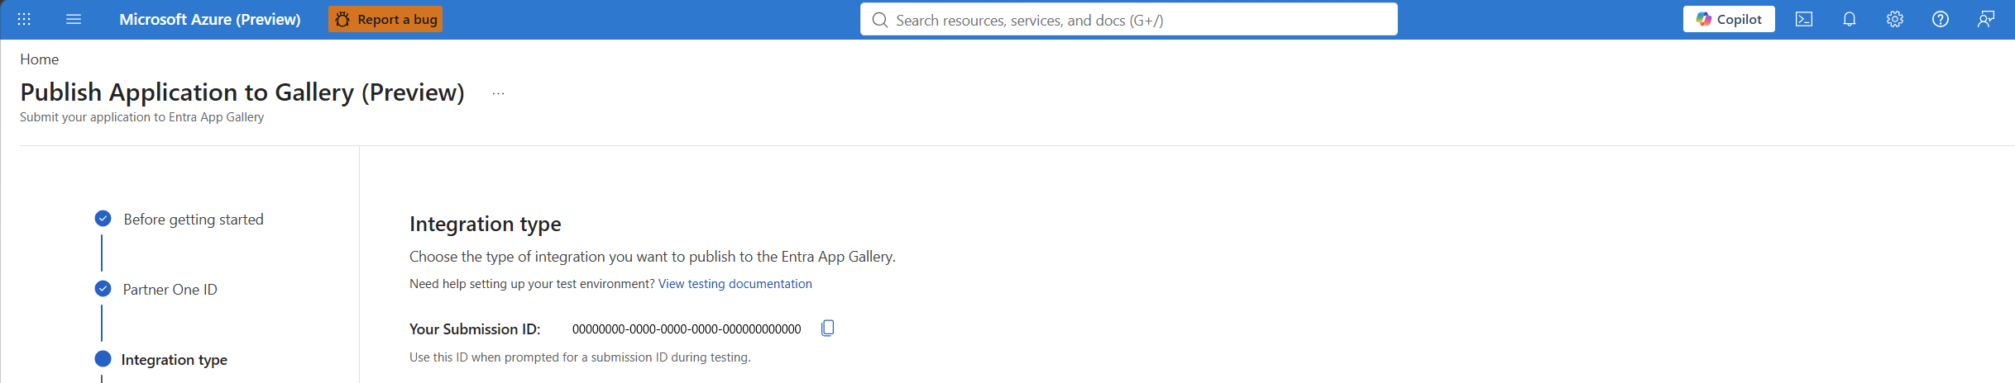Copy the Submission ID to clipboard
2015x383 pixels.
coord(827,328)
